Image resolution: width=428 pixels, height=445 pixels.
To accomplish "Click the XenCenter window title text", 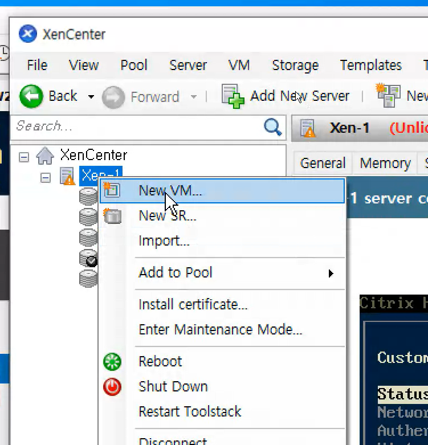I will coord(74,34).
